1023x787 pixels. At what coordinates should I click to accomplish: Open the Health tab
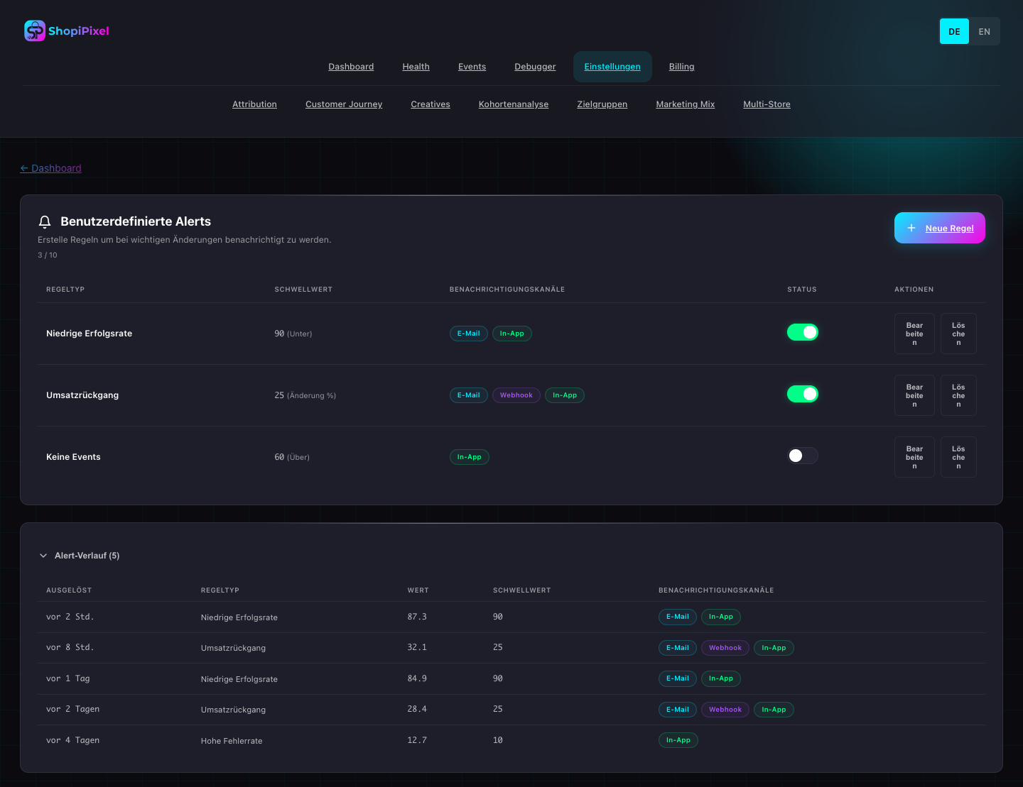coord(416,67)
